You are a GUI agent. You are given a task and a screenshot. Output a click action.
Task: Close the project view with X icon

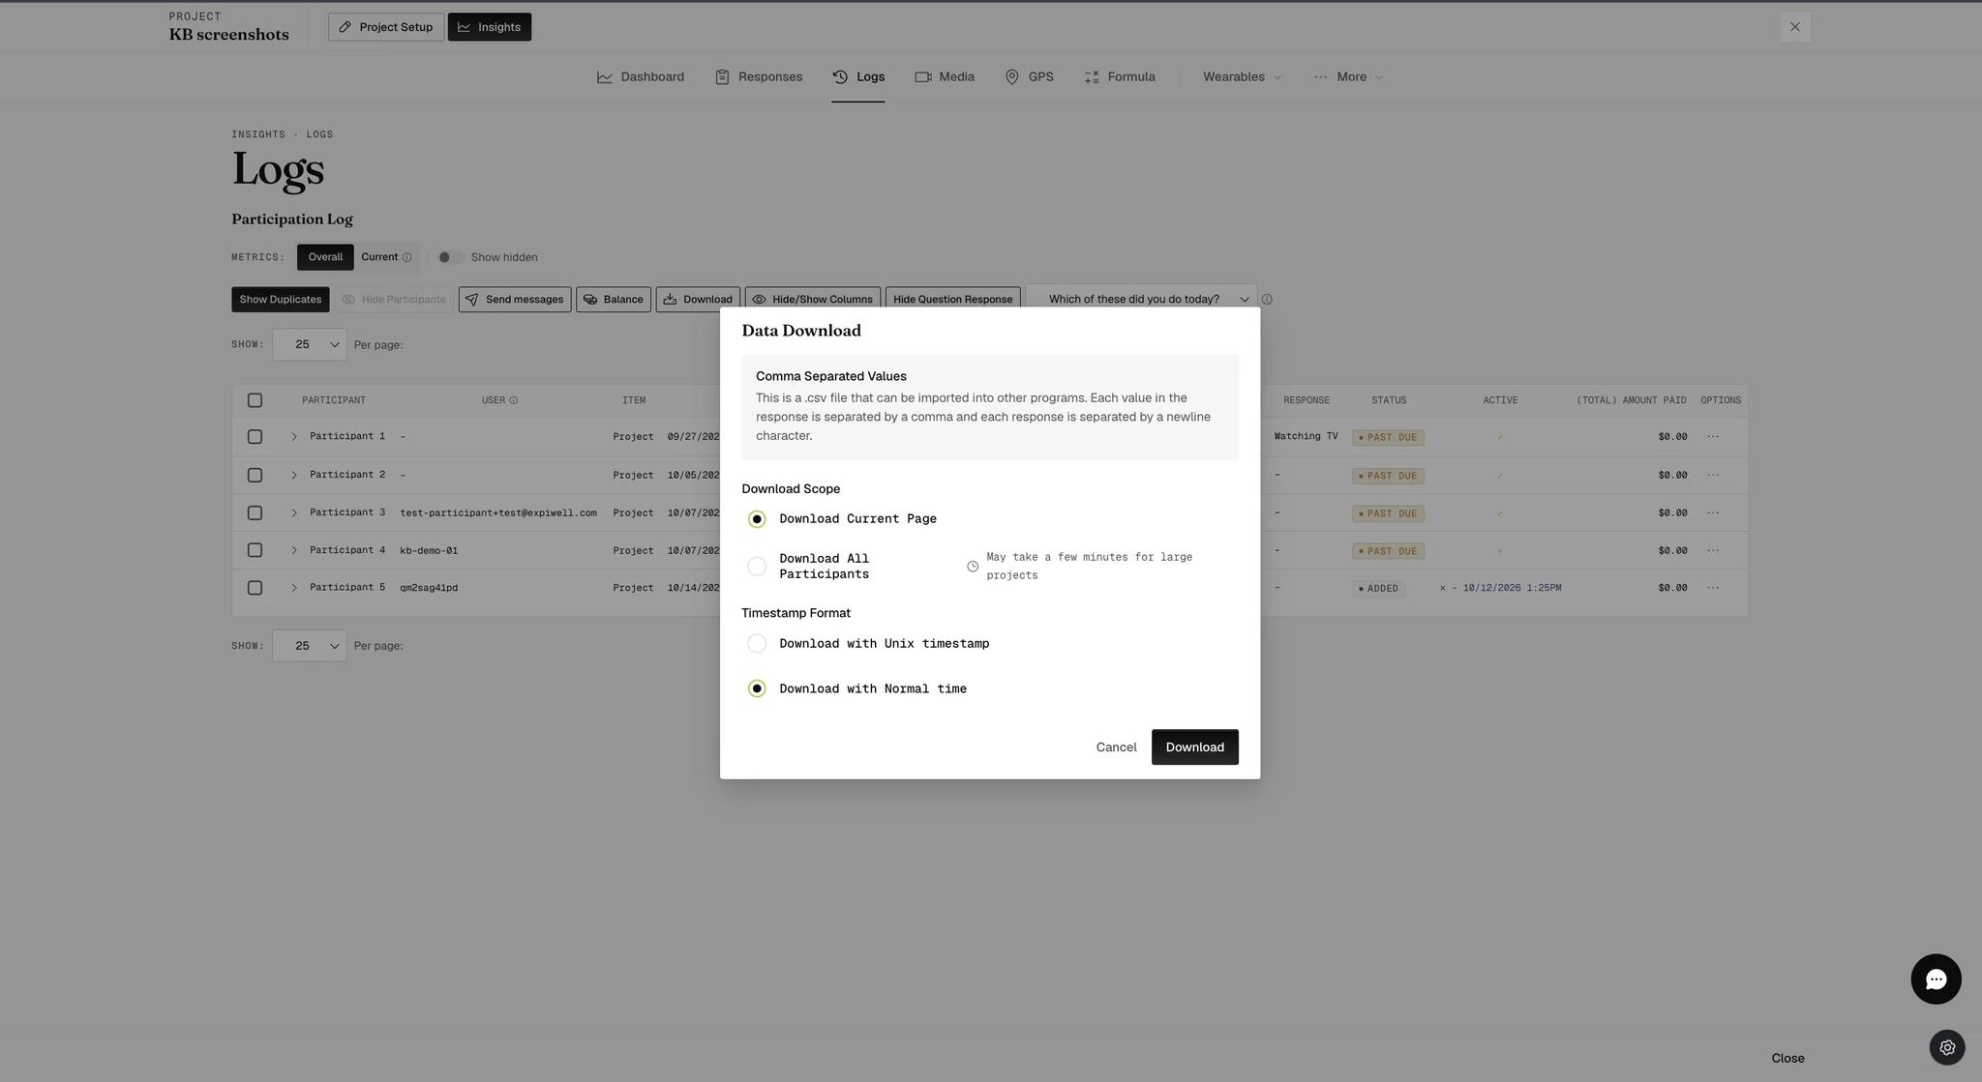[x=1795, y=27]
